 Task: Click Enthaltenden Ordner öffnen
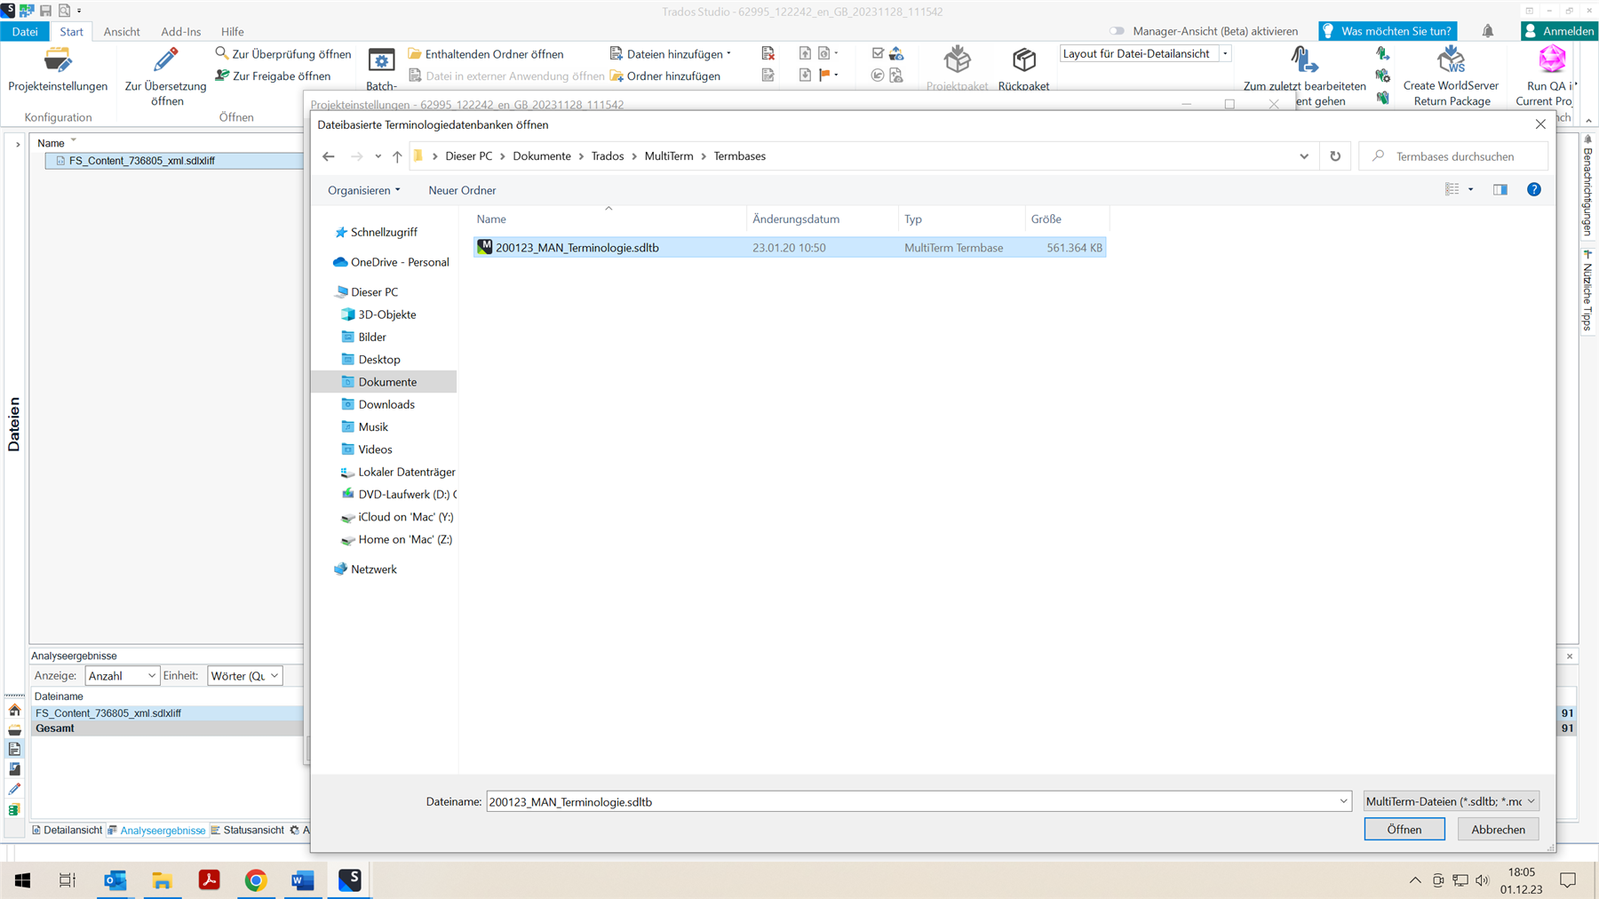click(x=486, y=54)
